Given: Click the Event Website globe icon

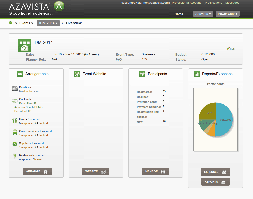Looking at the screenshot, I should (x=77, y=74).
